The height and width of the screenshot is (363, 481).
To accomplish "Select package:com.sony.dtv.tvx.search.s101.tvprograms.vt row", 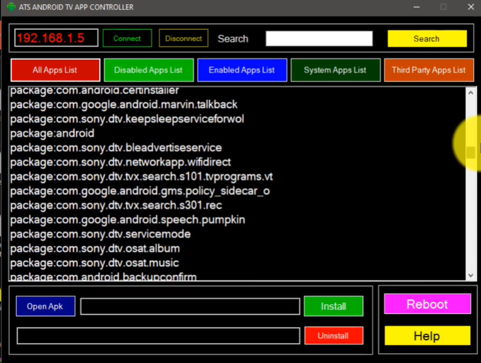I will (141, 177).
